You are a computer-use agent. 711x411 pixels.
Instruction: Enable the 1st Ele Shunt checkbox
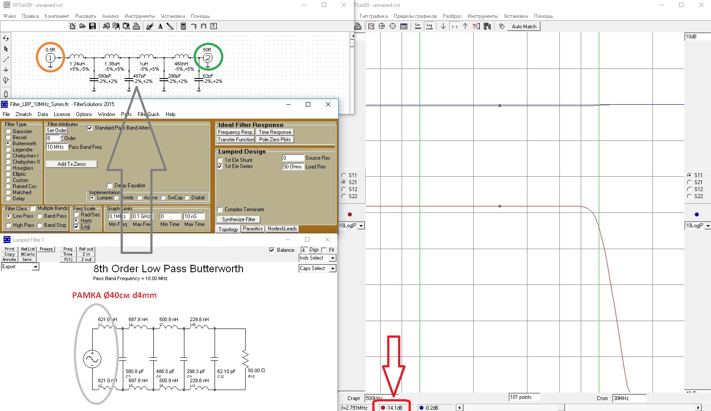click(x=220, y=160)
